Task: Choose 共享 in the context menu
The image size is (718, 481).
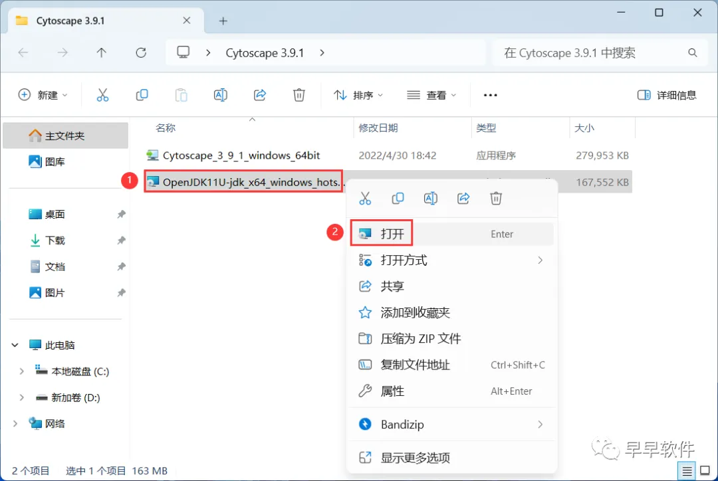Action: (x=452, y=286)
